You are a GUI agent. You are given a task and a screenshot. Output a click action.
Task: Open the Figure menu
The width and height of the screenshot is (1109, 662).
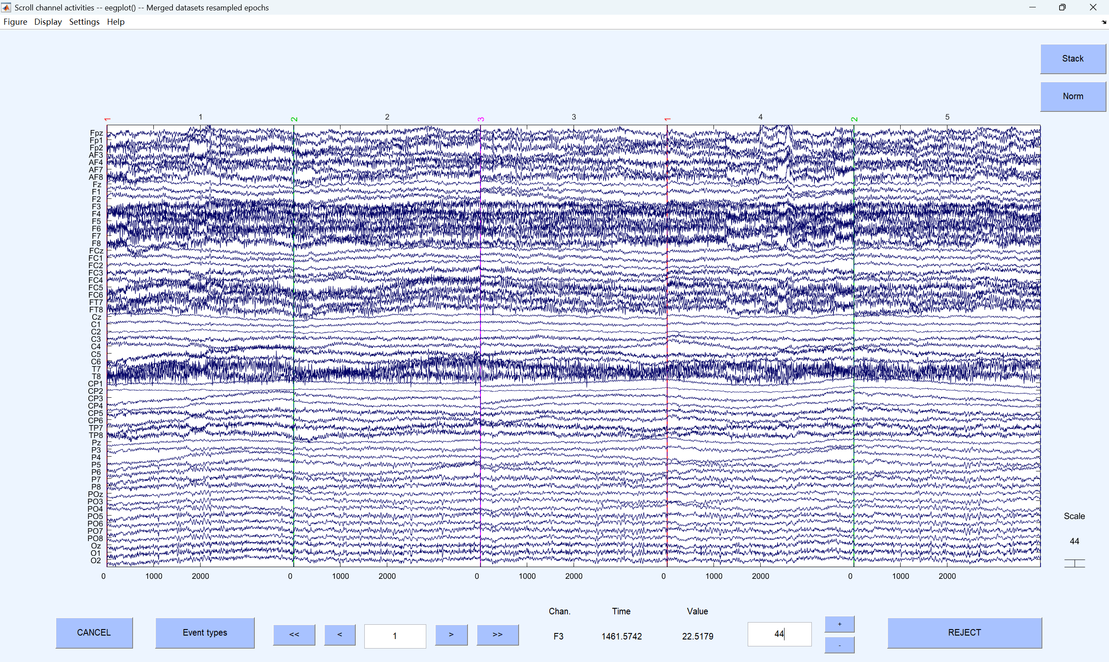[15, 22]
